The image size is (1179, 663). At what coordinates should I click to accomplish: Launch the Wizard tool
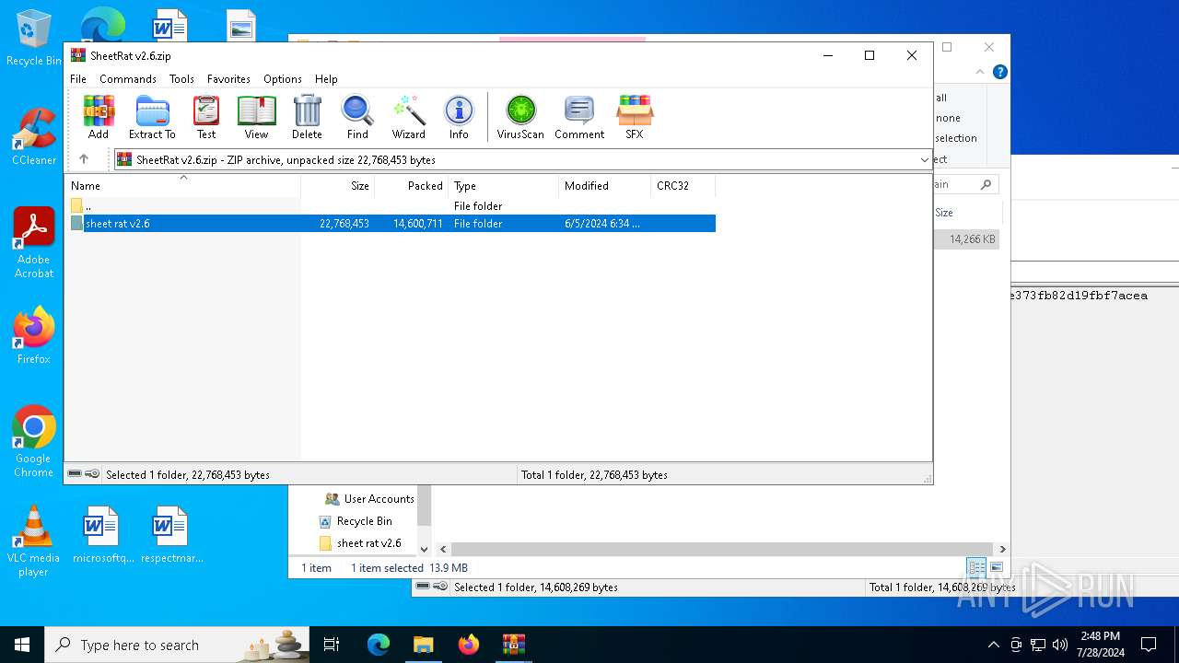[408, 117]
